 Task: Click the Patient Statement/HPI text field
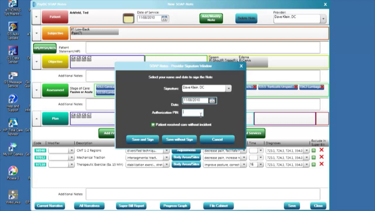[203, 48]
